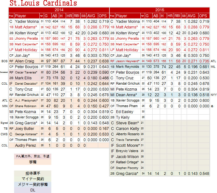Click the TB label beside Joey Butler
The image size is (217, 193).
click(6, 129)
